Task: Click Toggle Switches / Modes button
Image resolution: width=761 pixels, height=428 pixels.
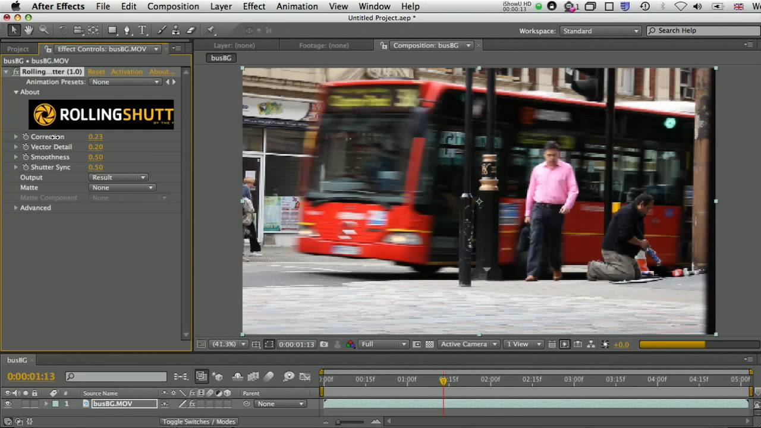Action: [199, 421]
